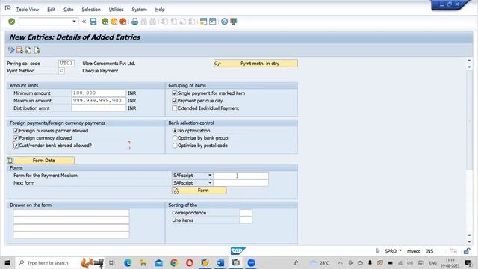The width and height of the screenshot is (478, 269).
Task: Open the command field dropdown arrow
Action: (x=74, y=22)
